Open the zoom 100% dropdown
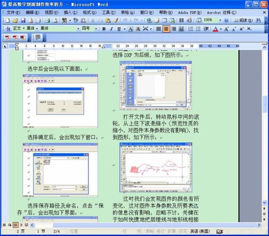The width and height of the screenshot is (269, 236). [220, 20]
